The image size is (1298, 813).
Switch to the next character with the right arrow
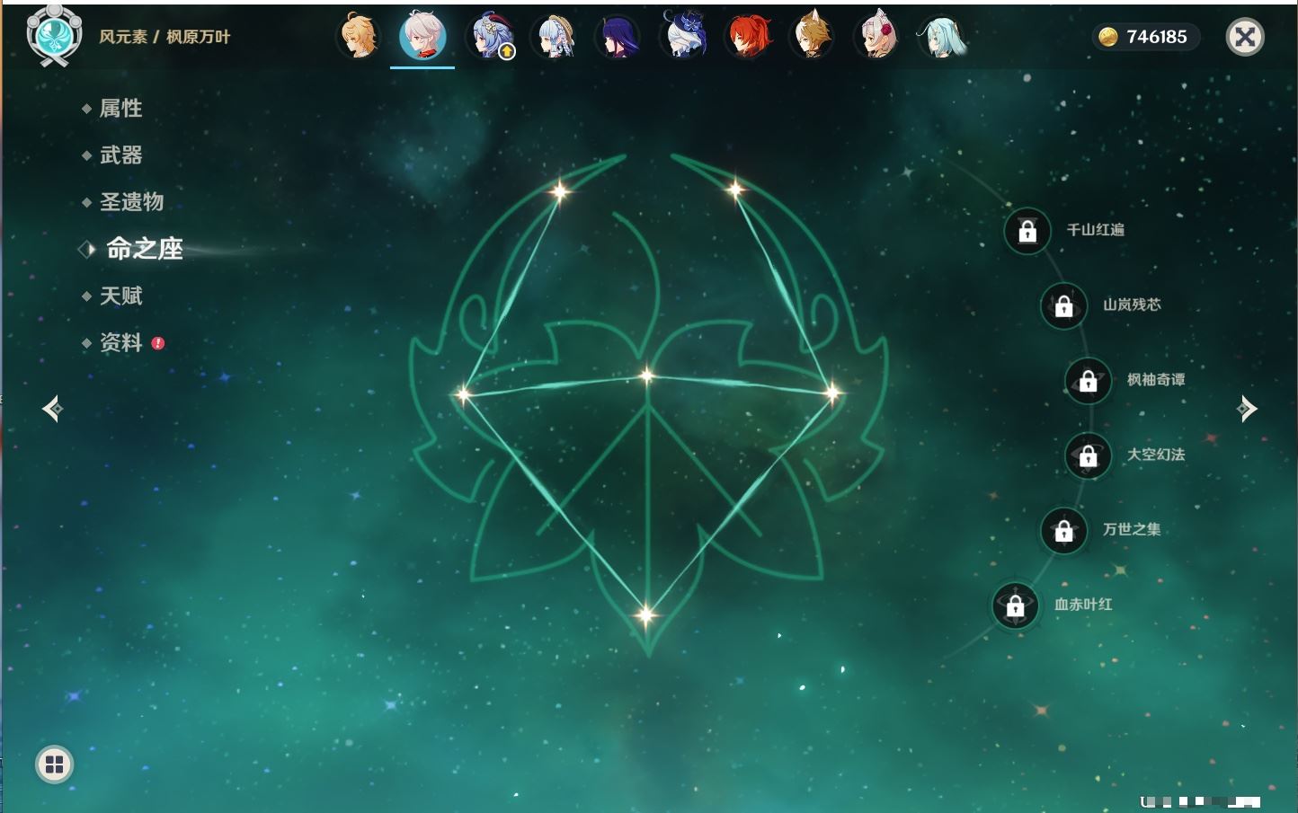[x=1247, y=409]
